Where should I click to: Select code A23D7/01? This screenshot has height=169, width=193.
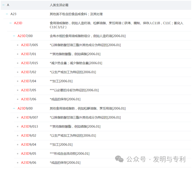tap(29, 54)
